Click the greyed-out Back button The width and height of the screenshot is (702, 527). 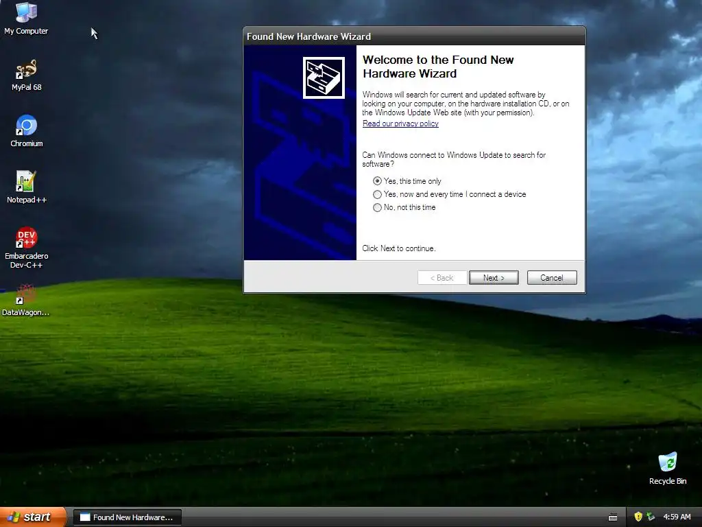tap(442, 277)
